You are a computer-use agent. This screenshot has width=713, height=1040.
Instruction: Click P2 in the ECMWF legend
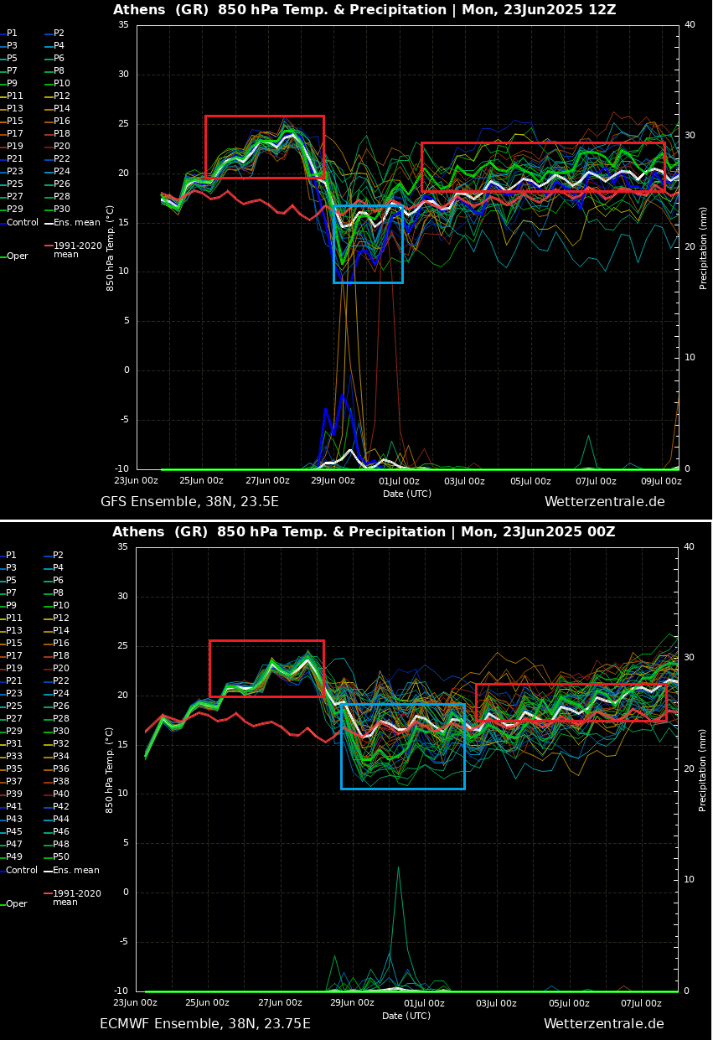click(x=59, y=556)
